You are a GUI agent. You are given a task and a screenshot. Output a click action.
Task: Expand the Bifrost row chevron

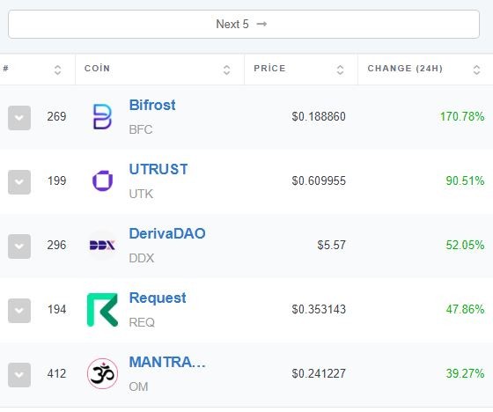coord(19,118)
